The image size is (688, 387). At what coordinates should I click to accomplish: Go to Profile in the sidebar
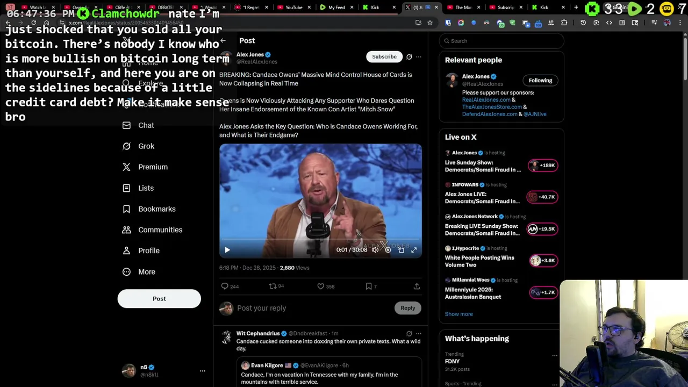[x=141, y=250]
